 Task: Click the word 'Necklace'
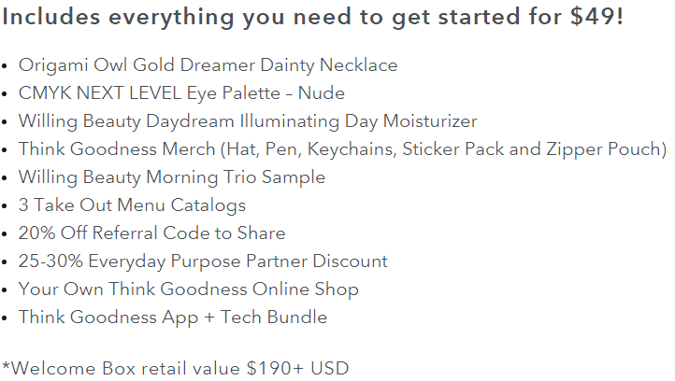359,65
